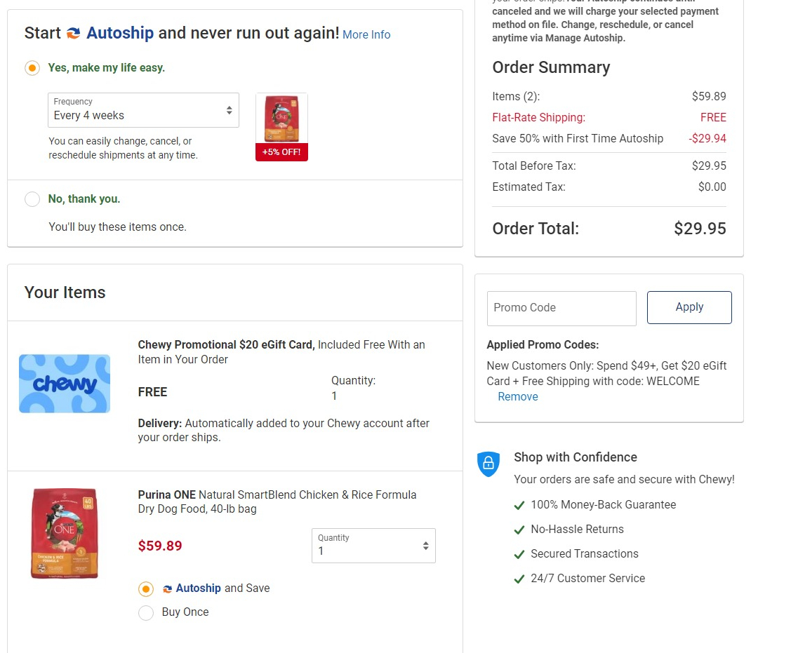The width and height of the screenshot is (791, 653).
Task: Click the Order Summary heading
Action: pos(550,67)
